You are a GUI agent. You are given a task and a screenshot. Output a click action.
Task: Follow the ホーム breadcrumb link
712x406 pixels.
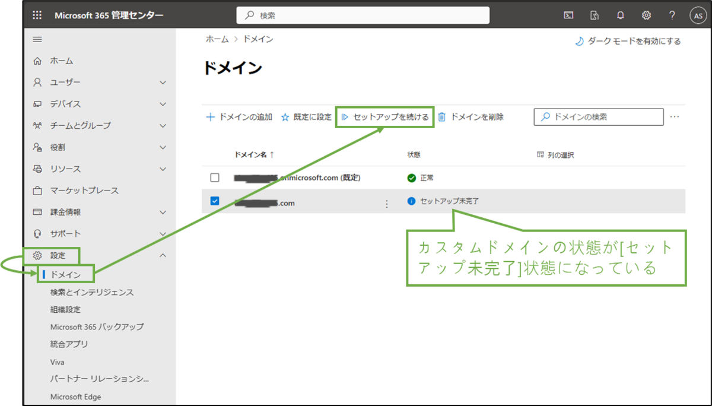tap(217, 39)
